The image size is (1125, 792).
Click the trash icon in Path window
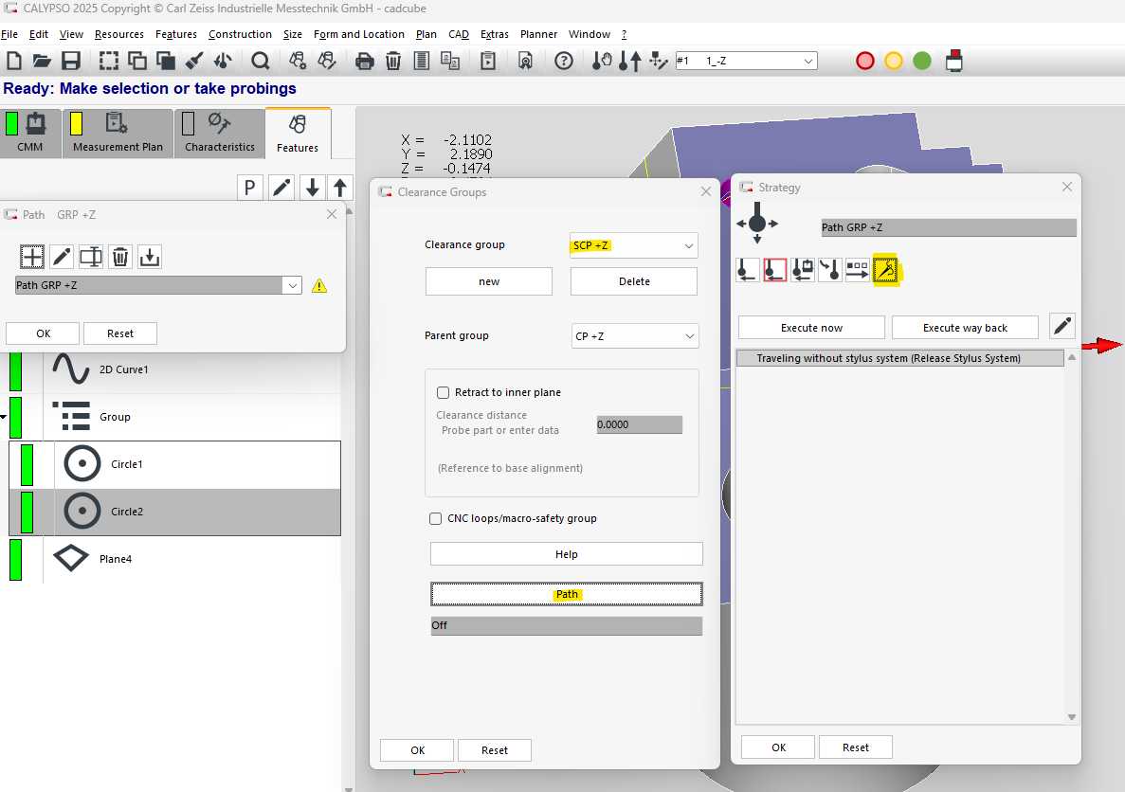120,256
